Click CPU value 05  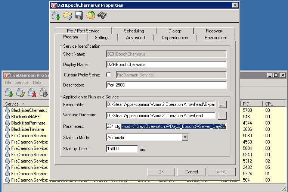pos(267,167)
